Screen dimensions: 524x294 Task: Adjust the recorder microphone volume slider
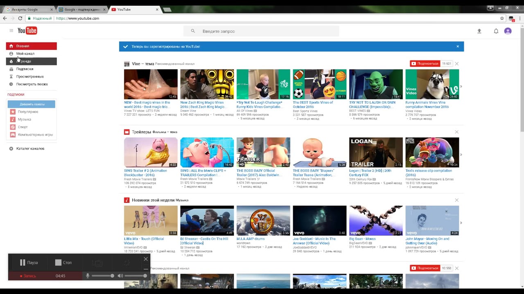point(103,276)
